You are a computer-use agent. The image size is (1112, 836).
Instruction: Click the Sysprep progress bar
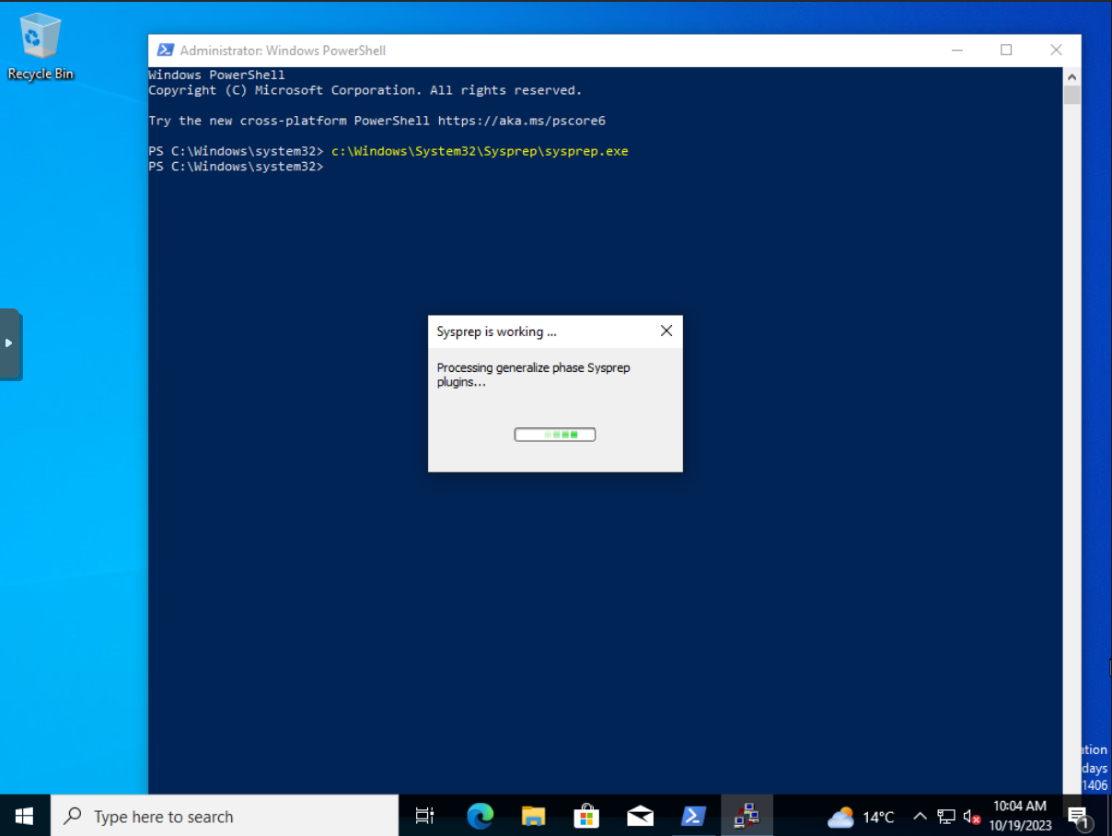pos(555,435)
